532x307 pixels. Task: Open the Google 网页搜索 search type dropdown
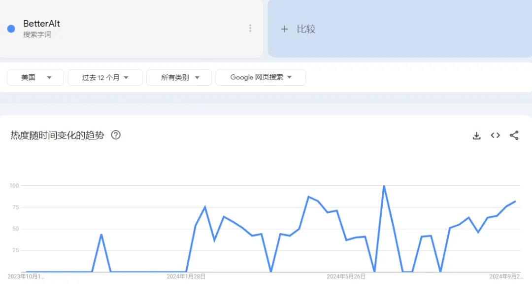261,77
